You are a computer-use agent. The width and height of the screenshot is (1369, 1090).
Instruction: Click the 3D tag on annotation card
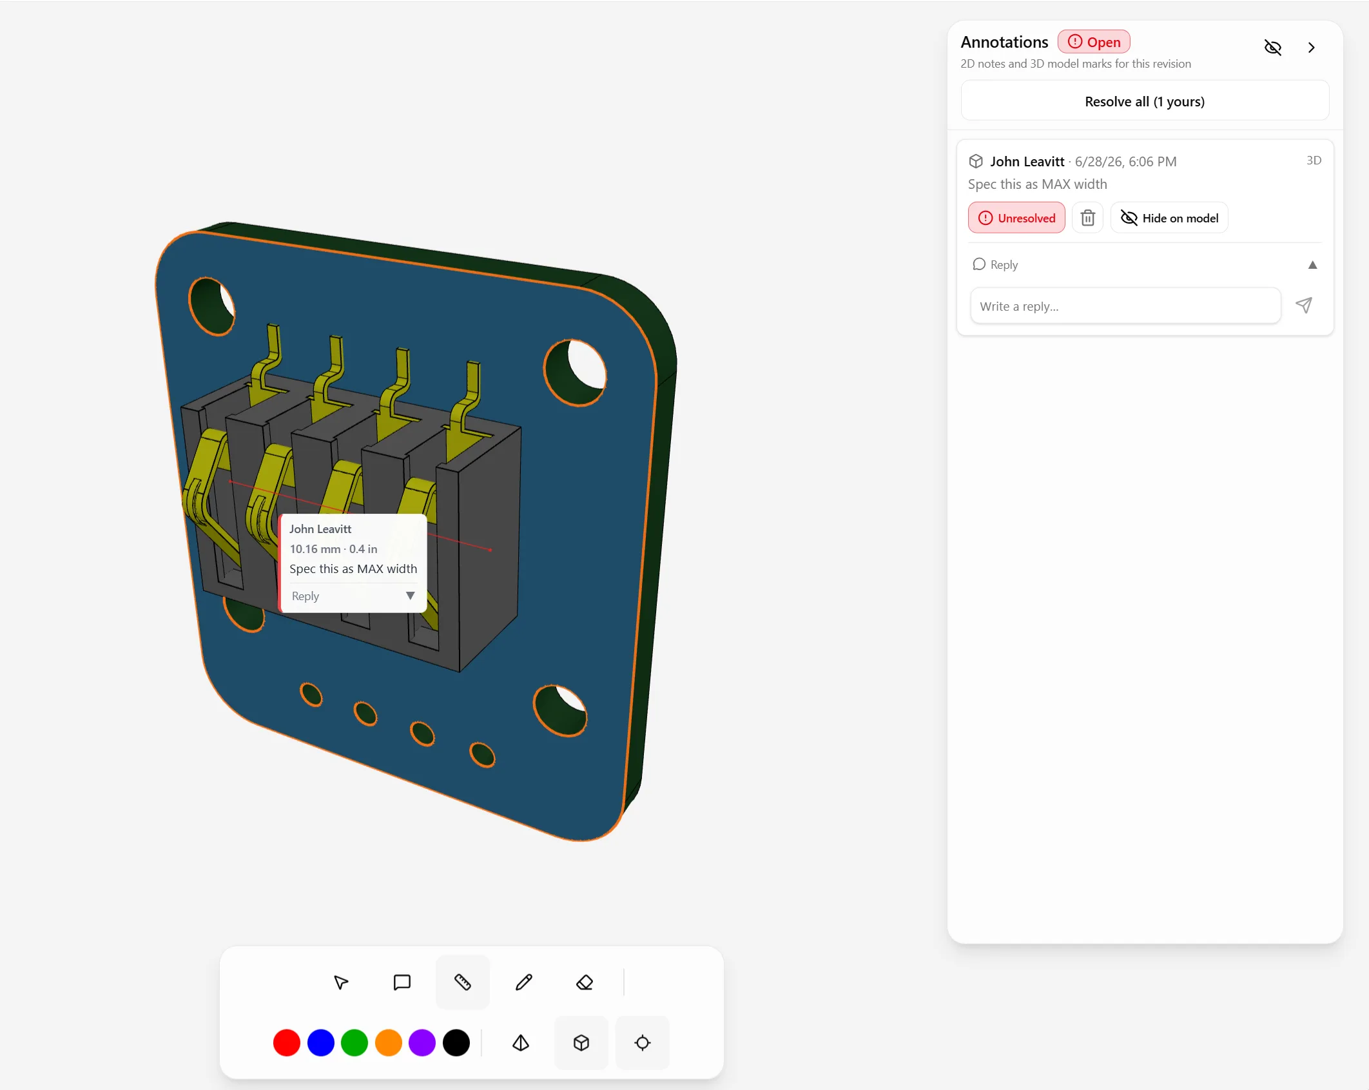pos(1314,161)
